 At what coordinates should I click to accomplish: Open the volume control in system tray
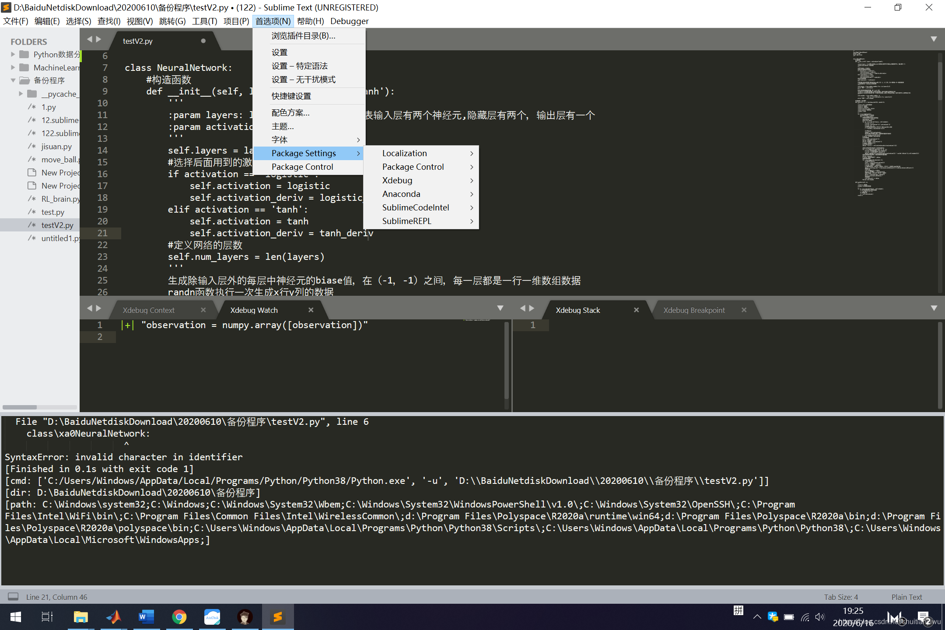[819, 617]
